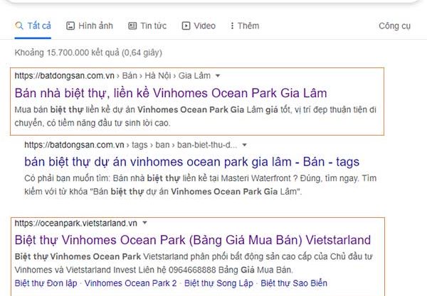This screenshot has height=296, width=427.
Task: Open the Thêm menu
Action: pos(245,26)
